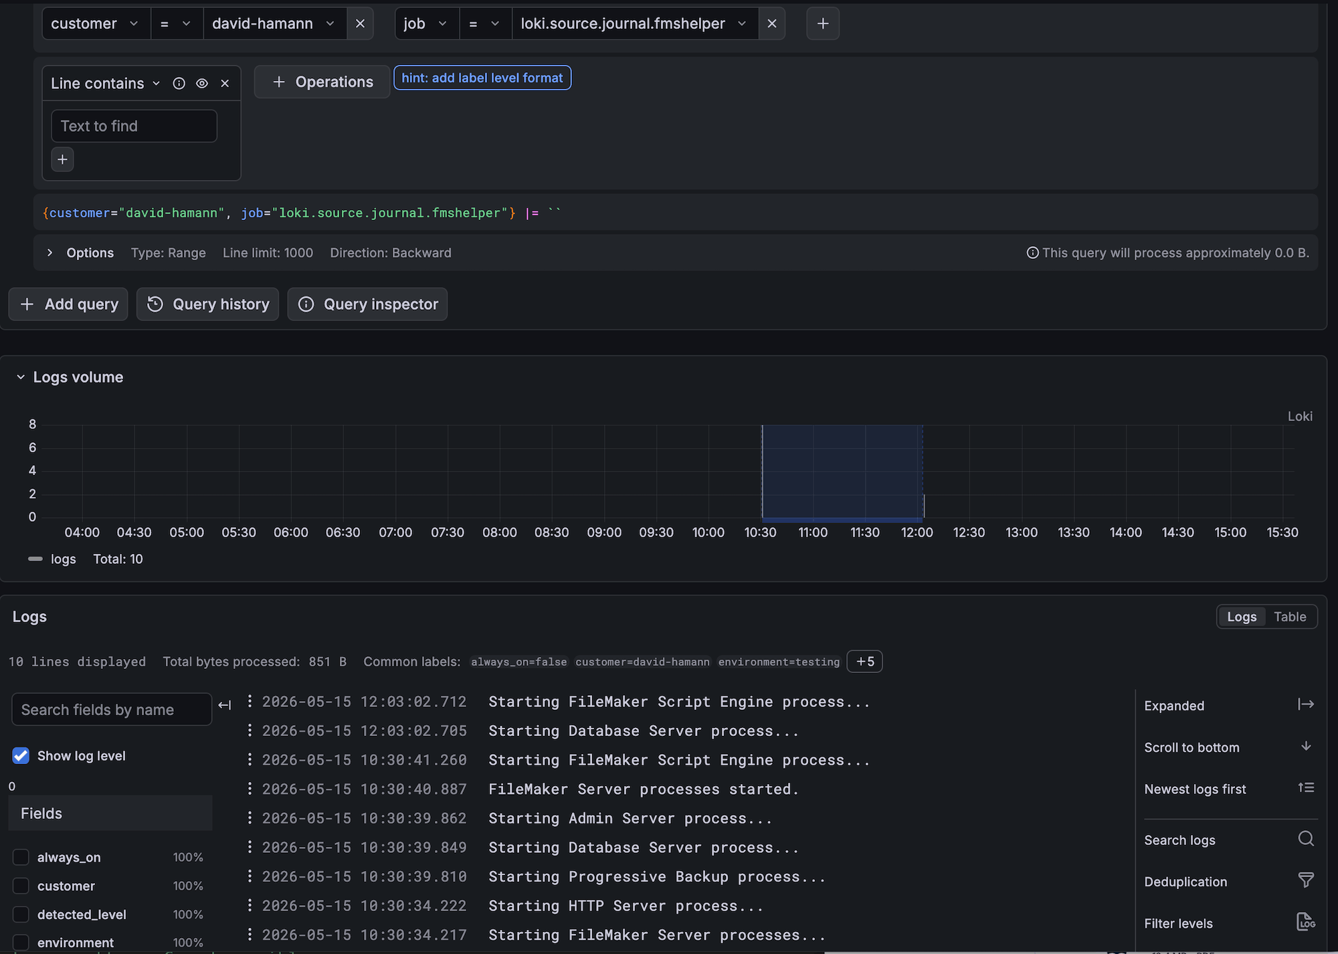
Task: Apply hint: add label level format
Action: click(x=482, y=78)
